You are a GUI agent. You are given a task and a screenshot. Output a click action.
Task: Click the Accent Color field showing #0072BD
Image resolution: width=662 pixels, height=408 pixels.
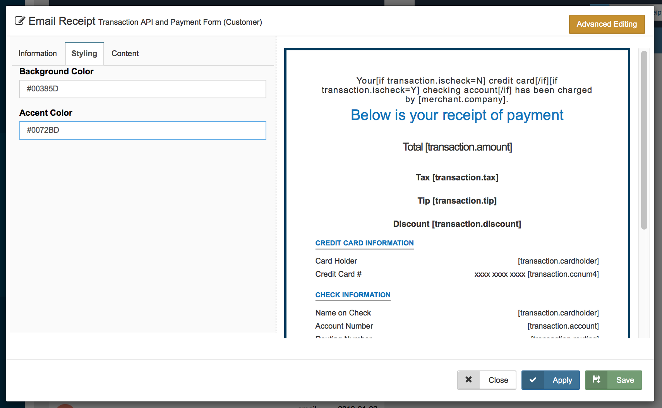pos(142,130)
